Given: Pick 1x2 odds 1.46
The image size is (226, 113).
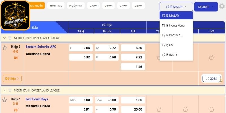Looking at the screenshot, I should (x=133, y=67).
